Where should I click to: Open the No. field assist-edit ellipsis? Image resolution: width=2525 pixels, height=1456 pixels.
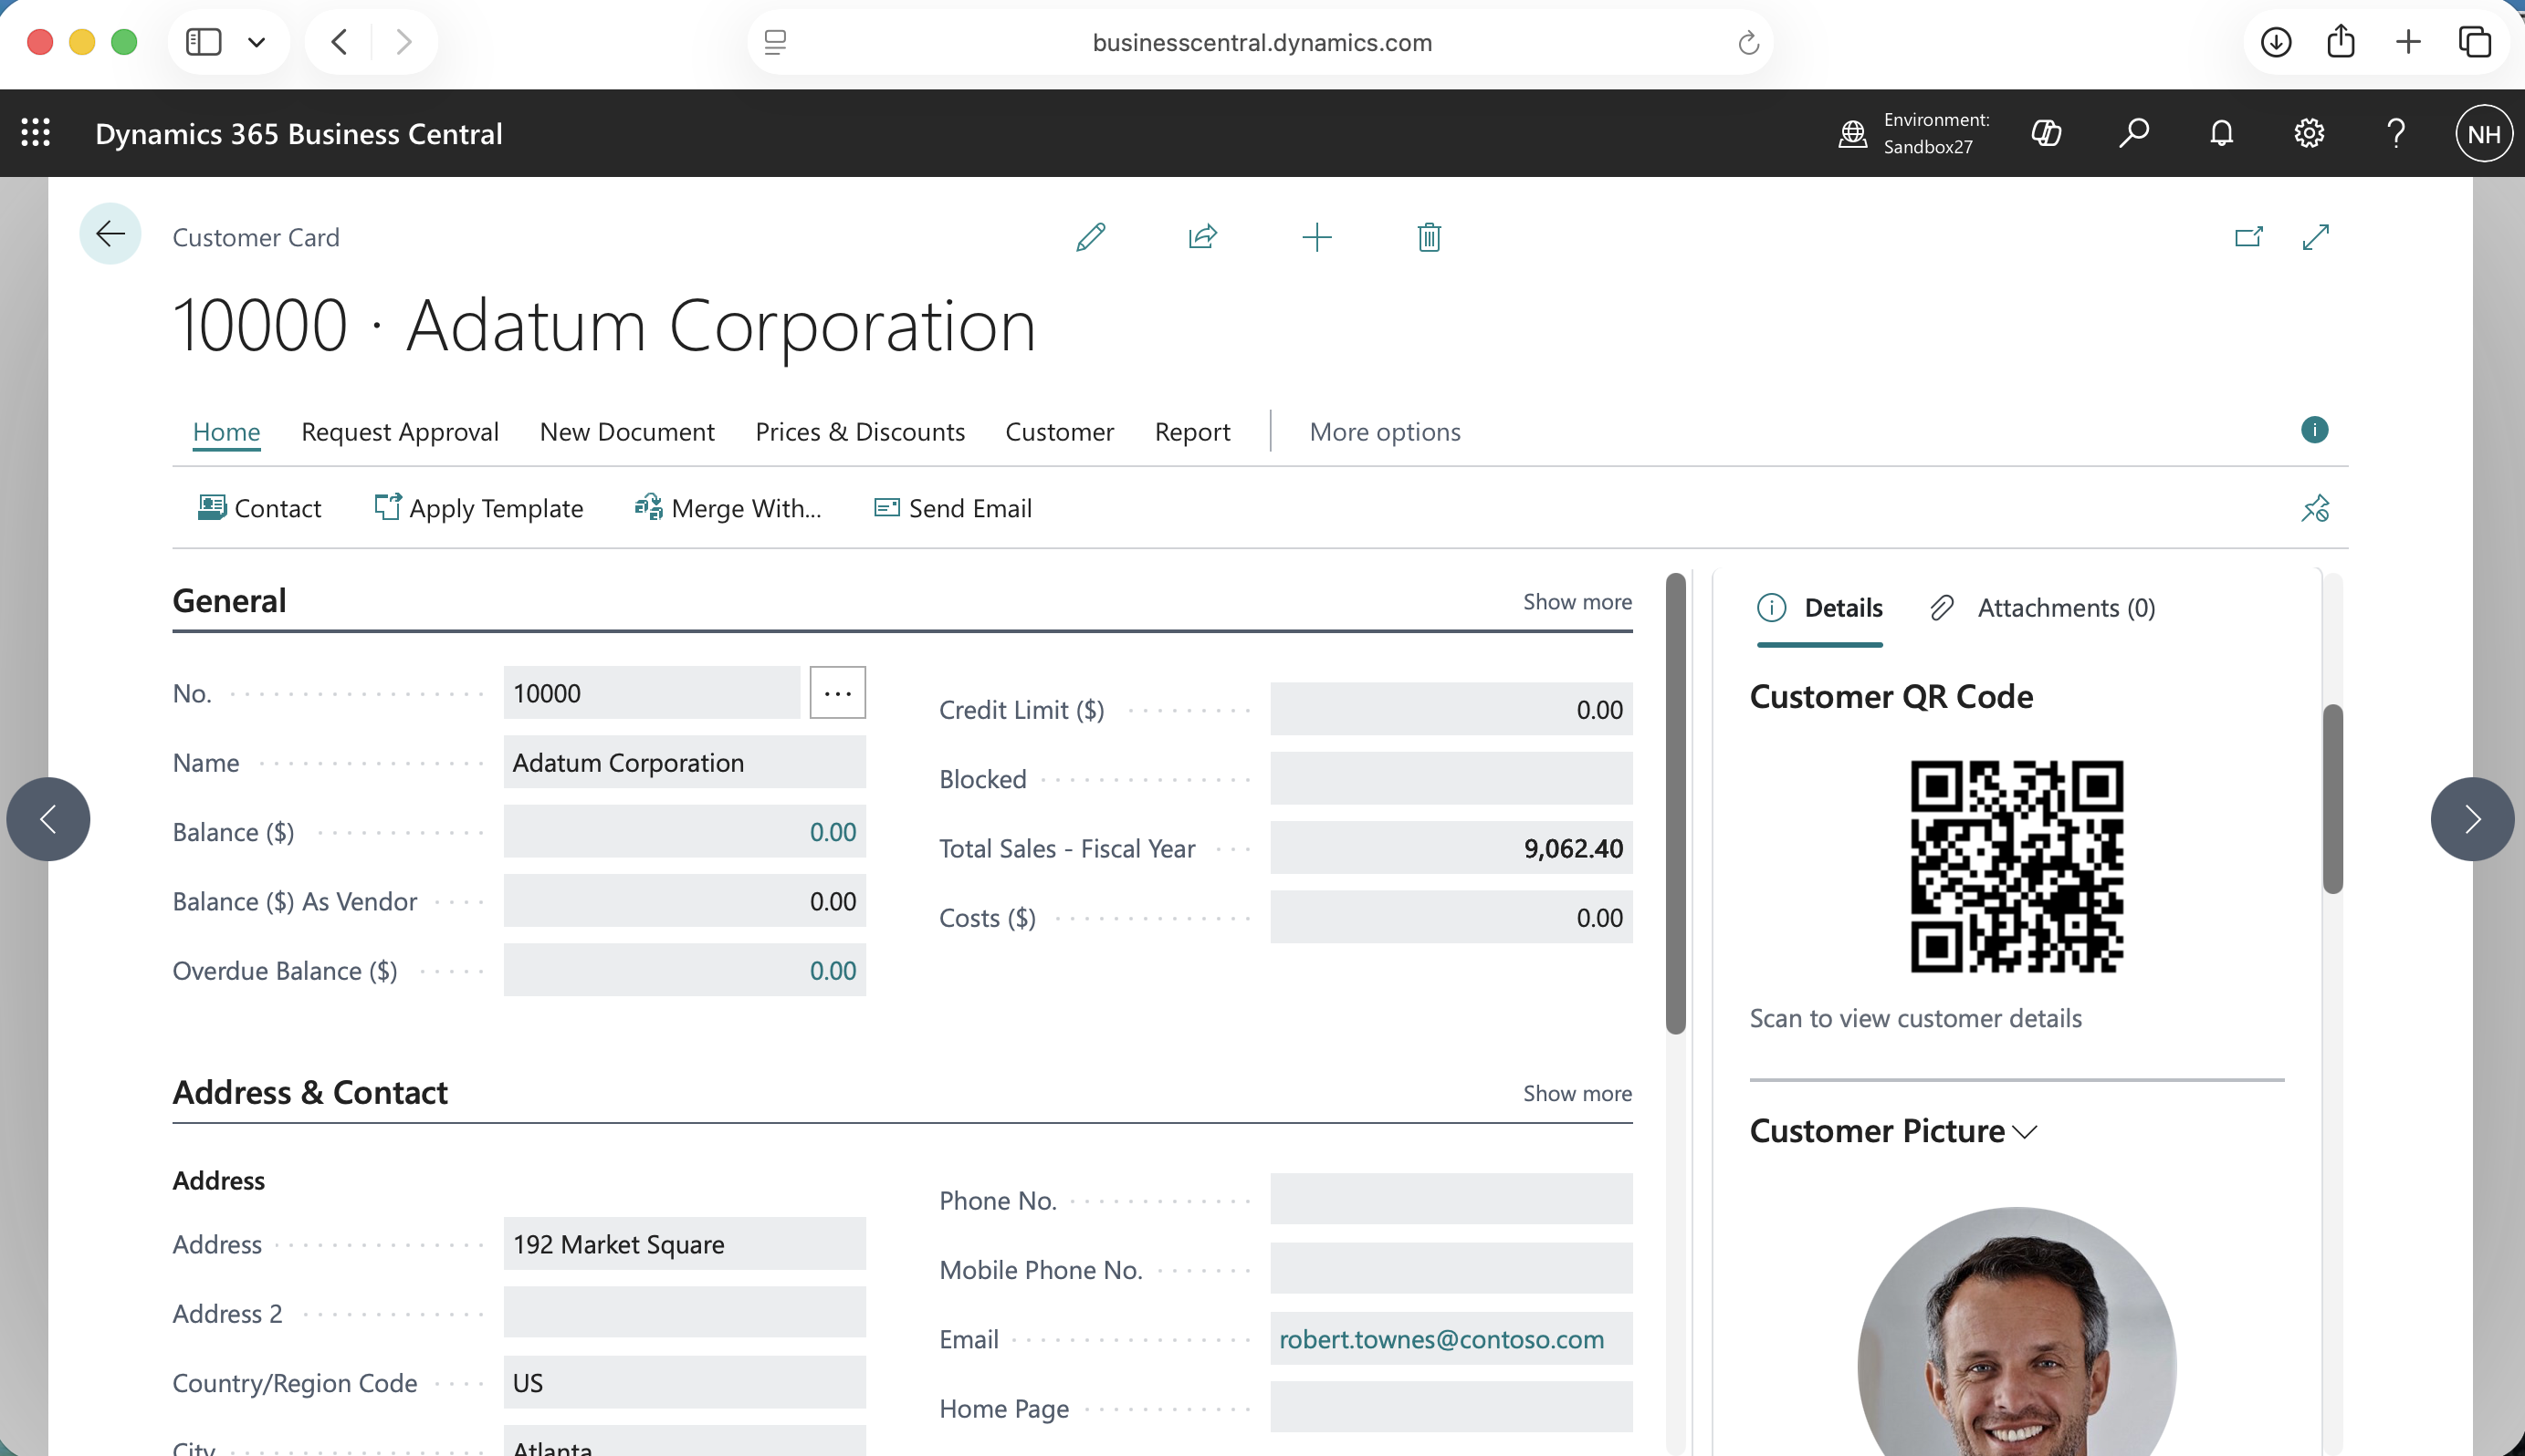[837, 692]
